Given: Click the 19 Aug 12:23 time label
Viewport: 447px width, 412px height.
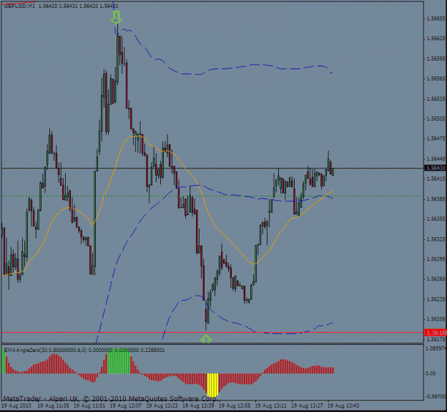Looking at the screenshot, I should (x=162, y=406).
